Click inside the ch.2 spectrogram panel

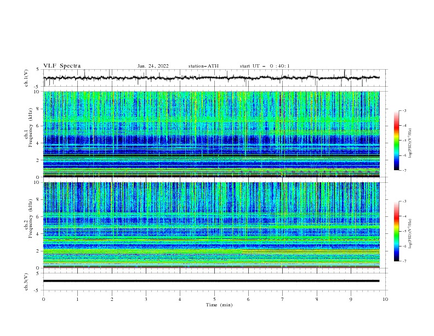[211, 225]
